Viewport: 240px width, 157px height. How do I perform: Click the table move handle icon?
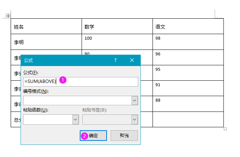click(x=8, y=16)
